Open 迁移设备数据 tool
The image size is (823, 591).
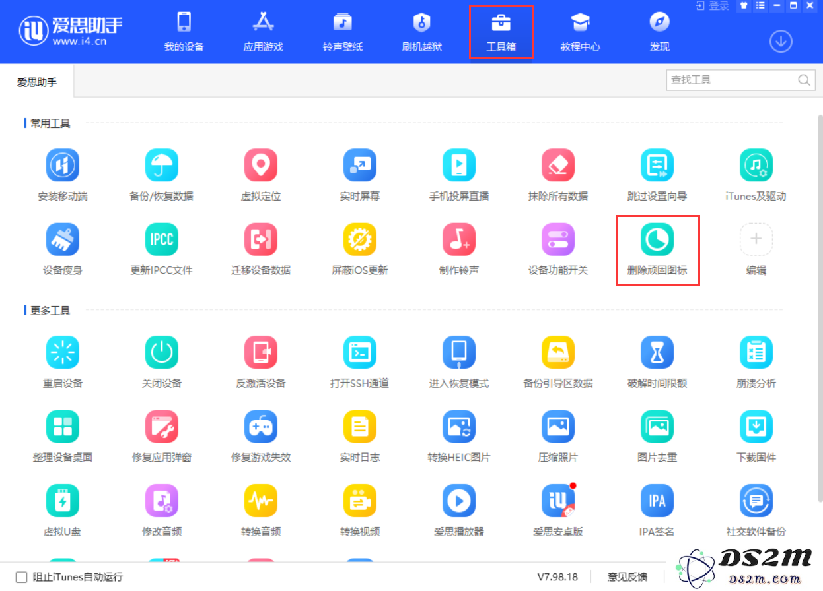(261, 249)
